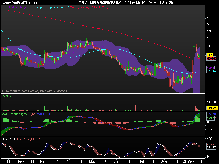Click the May date axis label
This screenshot has height=164, width=219.
pyautogui.click(x=92, y=162)
